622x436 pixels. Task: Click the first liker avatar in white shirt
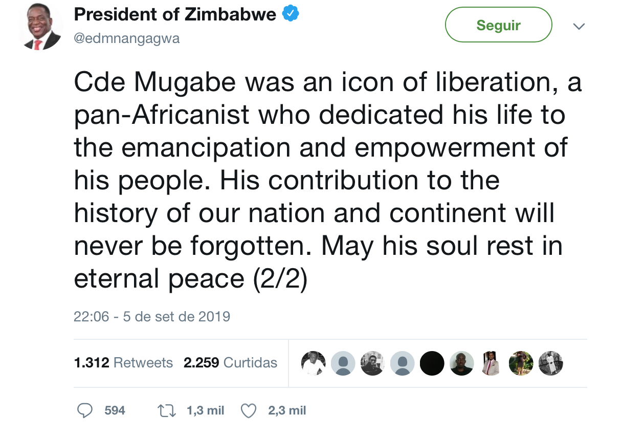pos(313,363)
